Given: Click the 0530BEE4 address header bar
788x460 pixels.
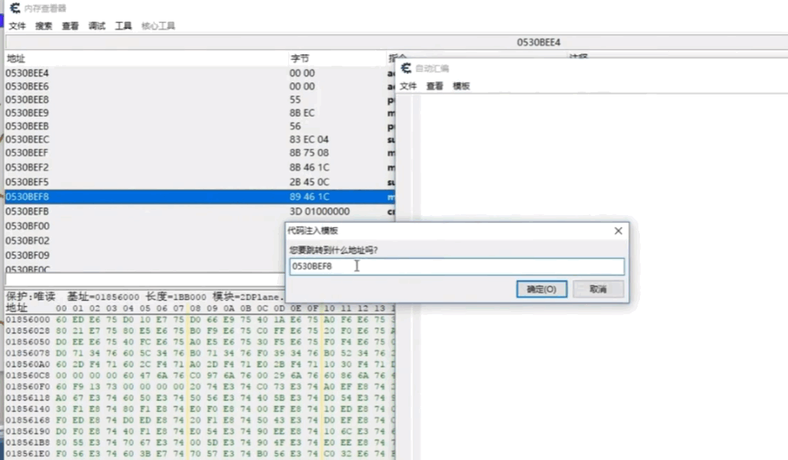Looking at the screenshot, I should pos(538,42).
